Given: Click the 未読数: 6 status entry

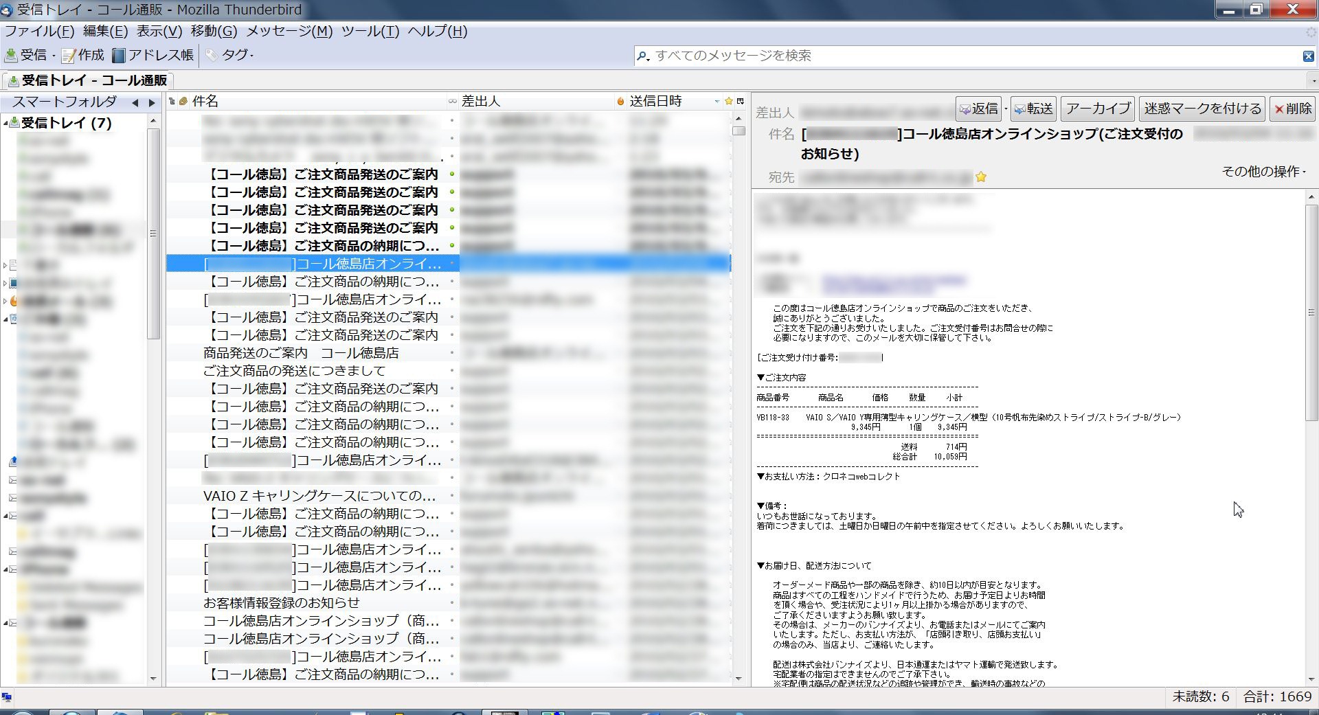Looking at the screenshot, I should (1201, 696).
